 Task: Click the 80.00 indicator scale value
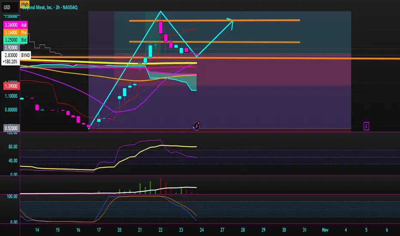[x=13, y=147]
